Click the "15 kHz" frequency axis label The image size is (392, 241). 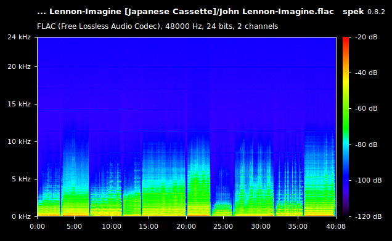point(19,104)
